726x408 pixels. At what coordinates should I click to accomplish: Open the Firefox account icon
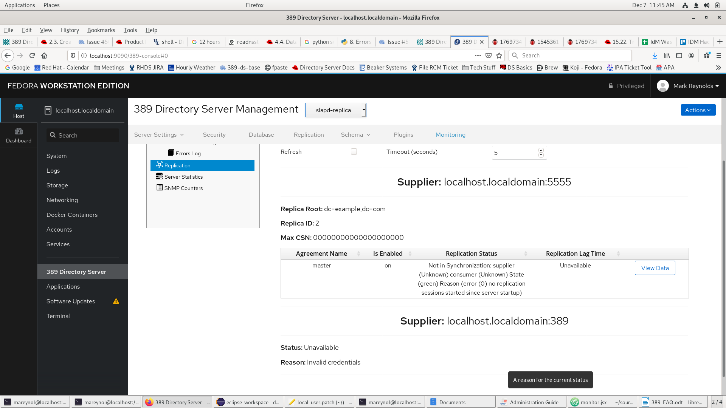[691, 56]
